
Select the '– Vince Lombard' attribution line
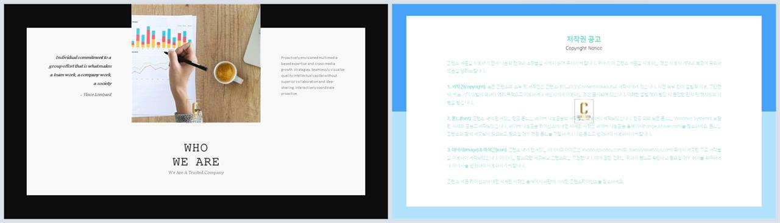tap(96, 95)
